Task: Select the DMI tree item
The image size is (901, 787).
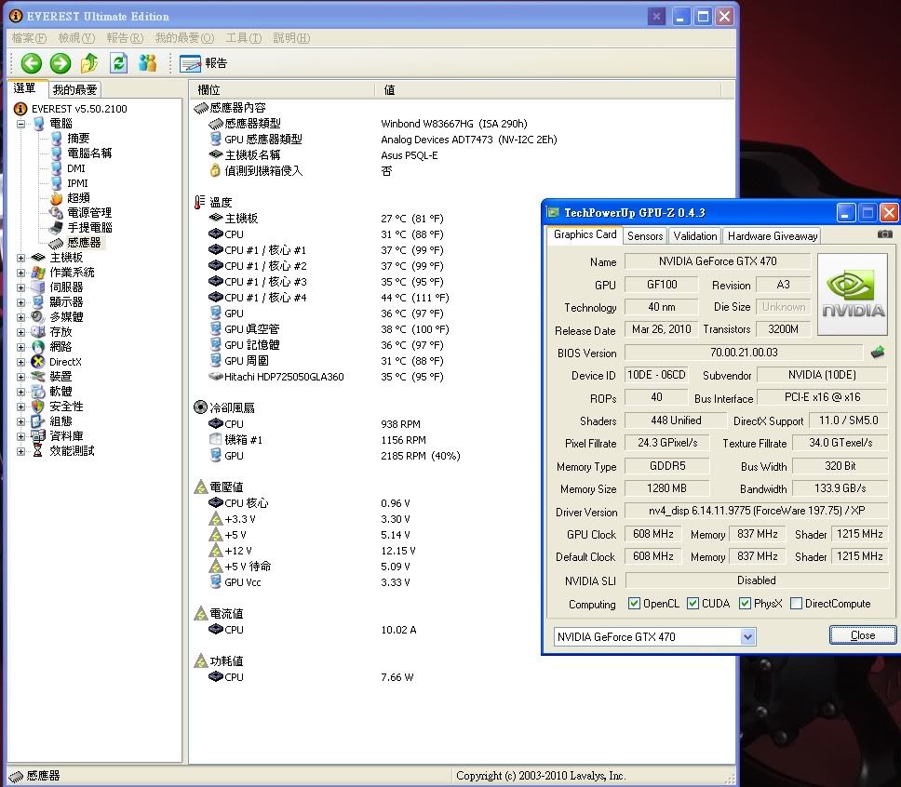Action: (x=75, y=168)
